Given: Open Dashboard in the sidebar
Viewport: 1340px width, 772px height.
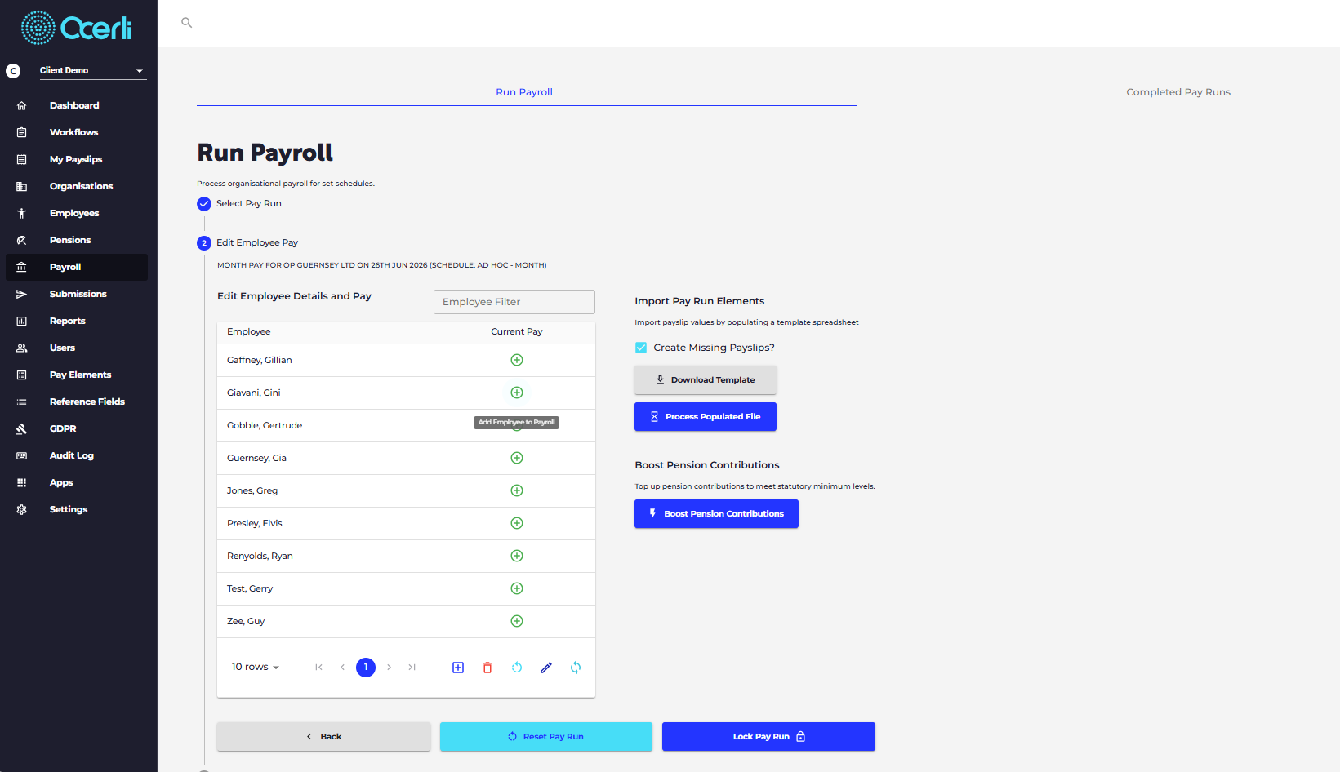Looking at the screenshot, I should click(x=77, y=105).
